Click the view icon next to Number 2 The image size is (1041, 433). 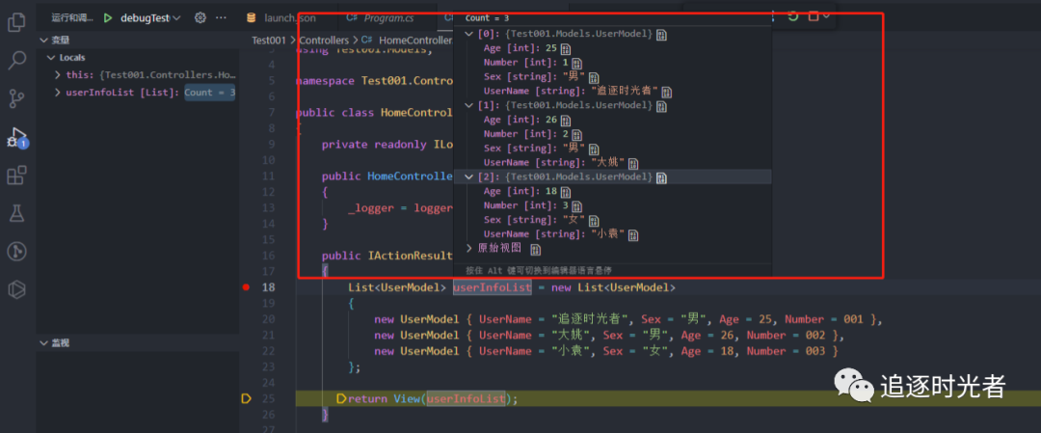click(x=576, y=135)
